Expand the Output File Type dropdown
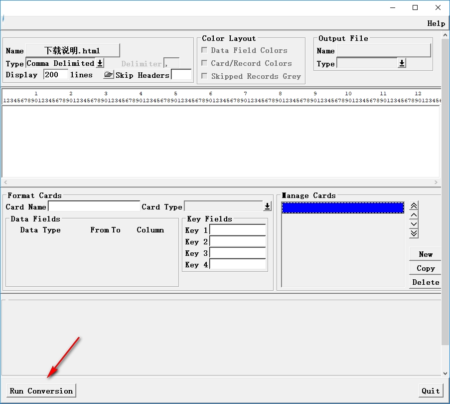Image resolution: width=450 pixels, height=404 pixels. 402,63
